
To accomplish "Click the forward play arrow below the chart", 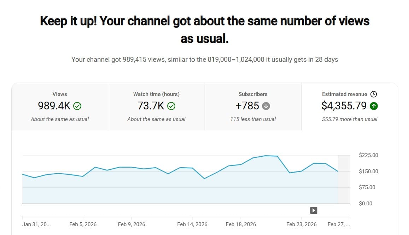I will click(x=313, y=210).
